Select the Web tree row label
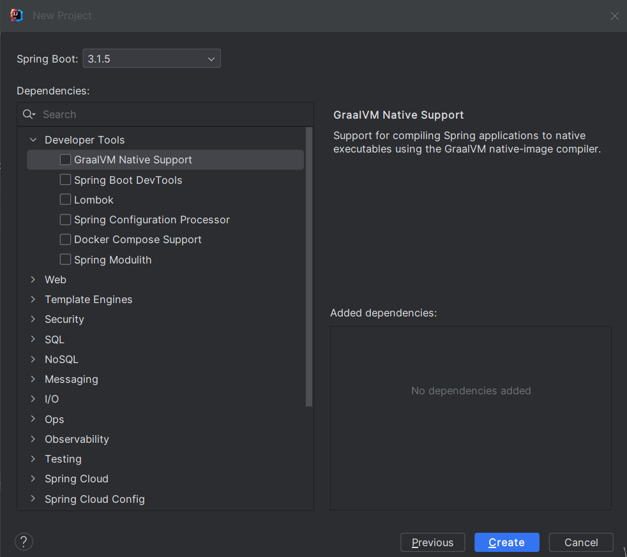This screenshot has width=627, height=557. [x=56, y=279]
